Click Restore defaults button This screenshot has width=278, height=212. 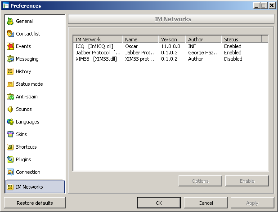tap(35, 203)
